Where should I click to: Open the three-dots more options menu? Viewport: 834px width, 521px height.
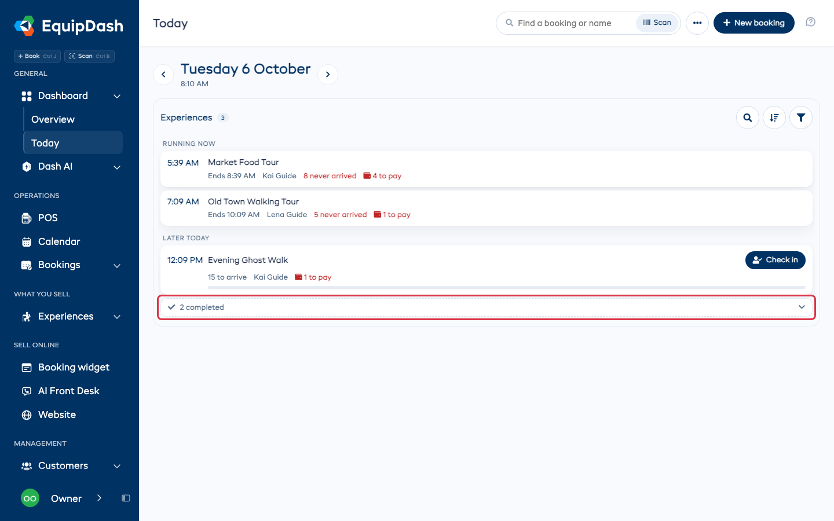pyautogui.click(x=697, y=23)
